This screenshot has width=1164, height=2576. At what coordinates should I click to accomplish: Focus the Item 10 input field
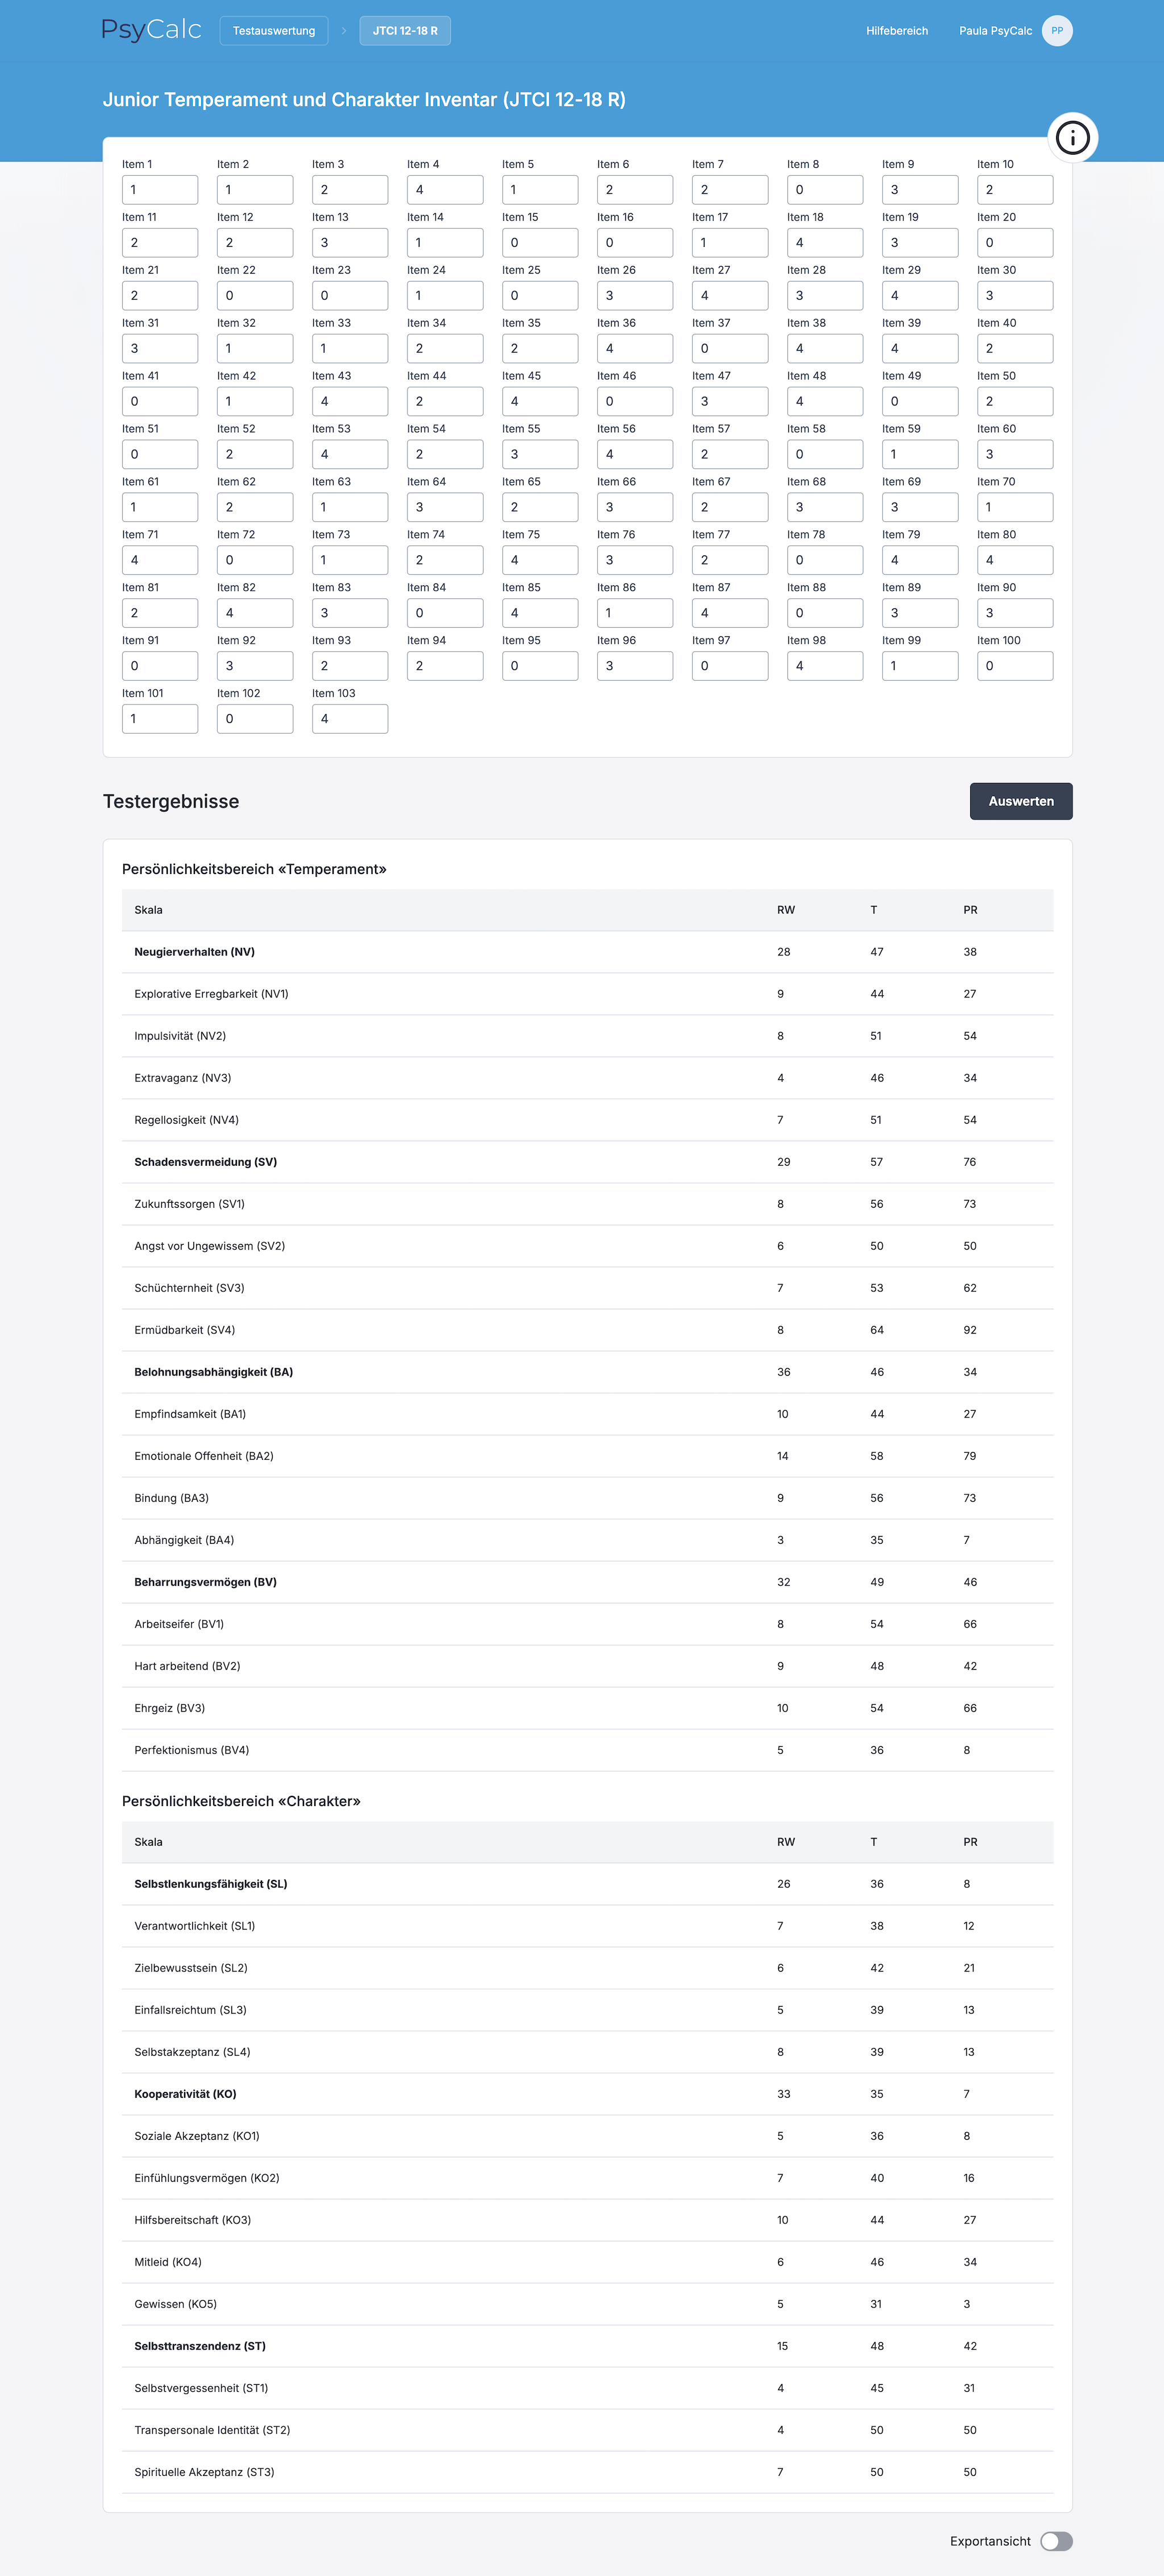pos(1014,190)
